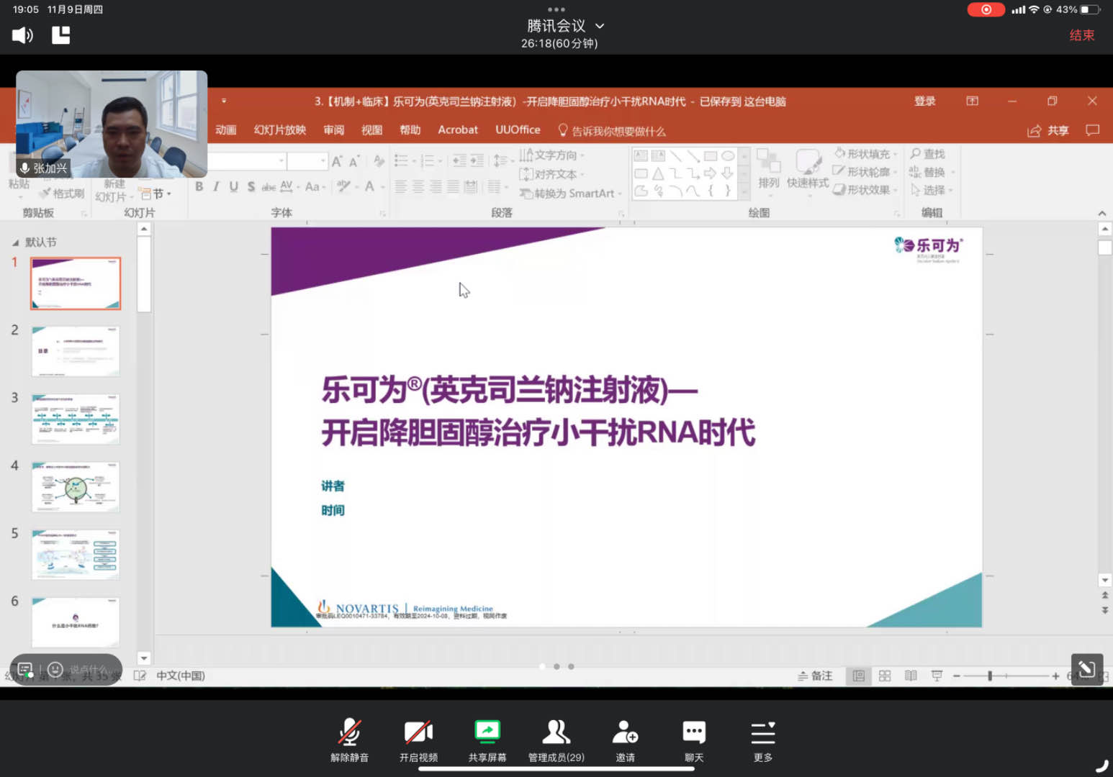The width and height of the screenshot is (1113, 777).
Task: Click the Replace button
Action: click(932, 173)
